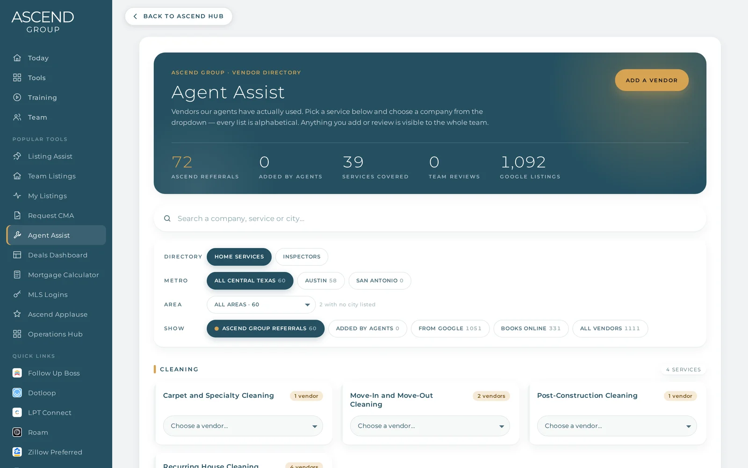
Task: Filter metro to All Central Texas
Action: tap(250, 281)
